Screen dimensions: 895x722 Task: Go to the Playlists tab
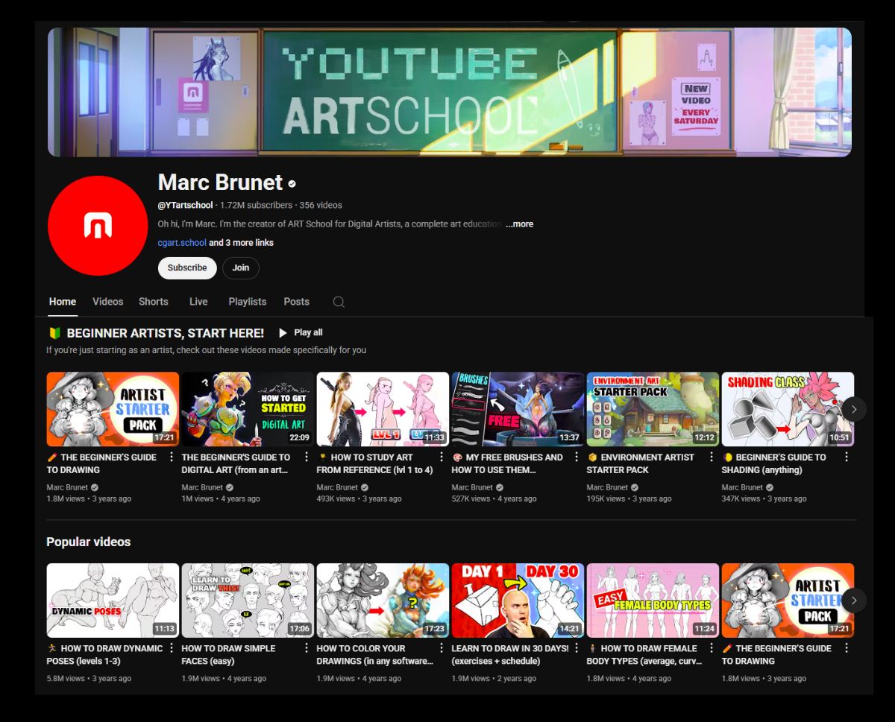(247, 302)
